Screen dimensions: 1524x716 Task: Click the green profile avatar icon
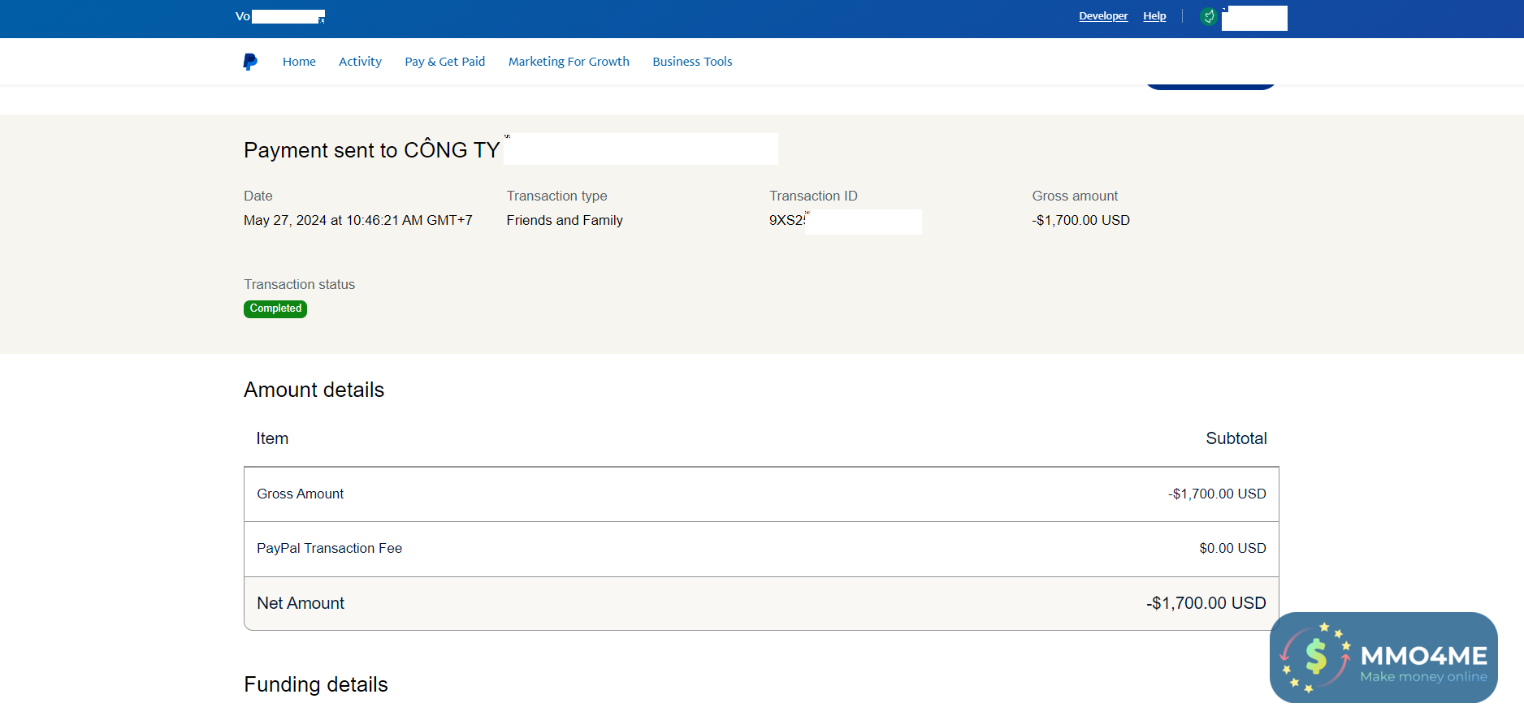coord(1209,16)
